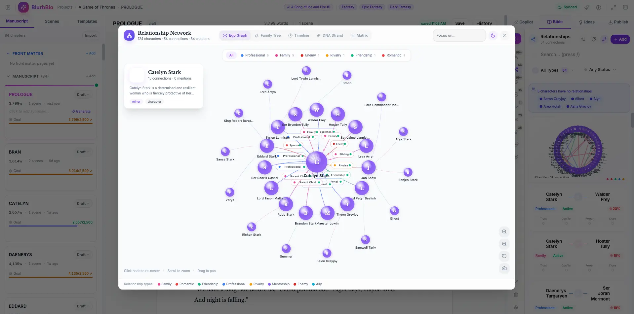Refresh the relationships list
The height and width of the screenshot is (314, 634).
pyautogui.click(x=594, y=39)
